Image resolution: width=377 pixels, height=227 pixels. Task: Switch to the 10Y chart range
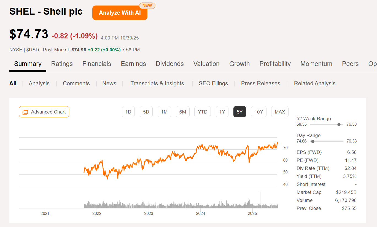(x=258, y=112)
